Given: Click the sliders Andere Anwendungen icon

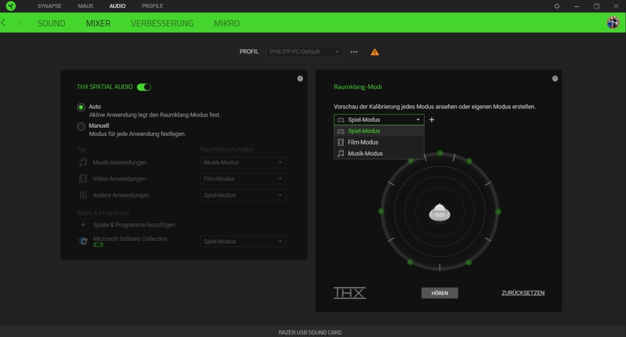Looking at the screenshot, I should pyautogui.click(x=83, y=195).
